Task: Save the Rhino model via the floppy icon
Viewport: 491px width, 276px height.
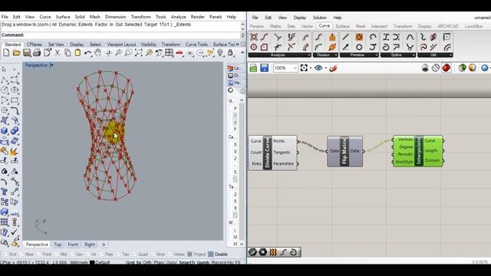Action: [x=27, y=53]
